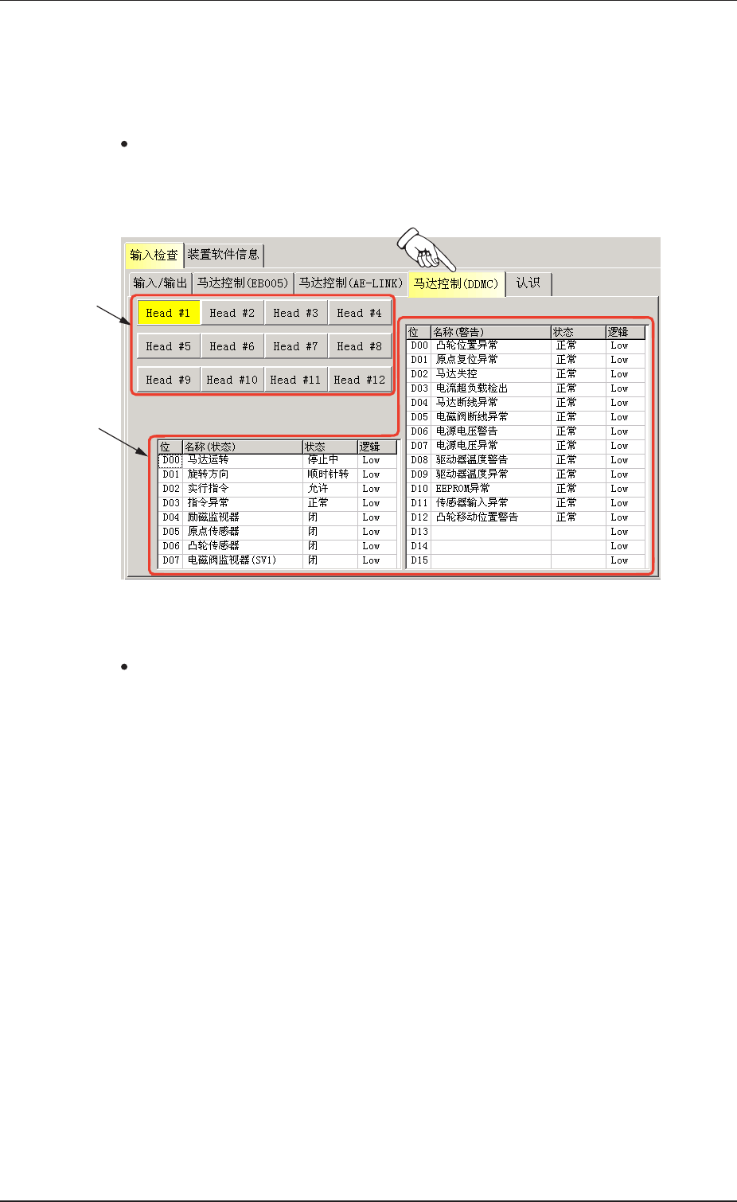The image size is (737, 1202).
Task: Open the 马达控制(EB005) tab
Action: (x=243, y=283)
